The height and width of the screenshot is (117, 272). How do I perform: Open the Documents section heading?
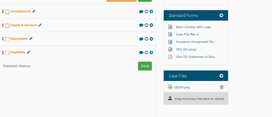tap(19, 39)
